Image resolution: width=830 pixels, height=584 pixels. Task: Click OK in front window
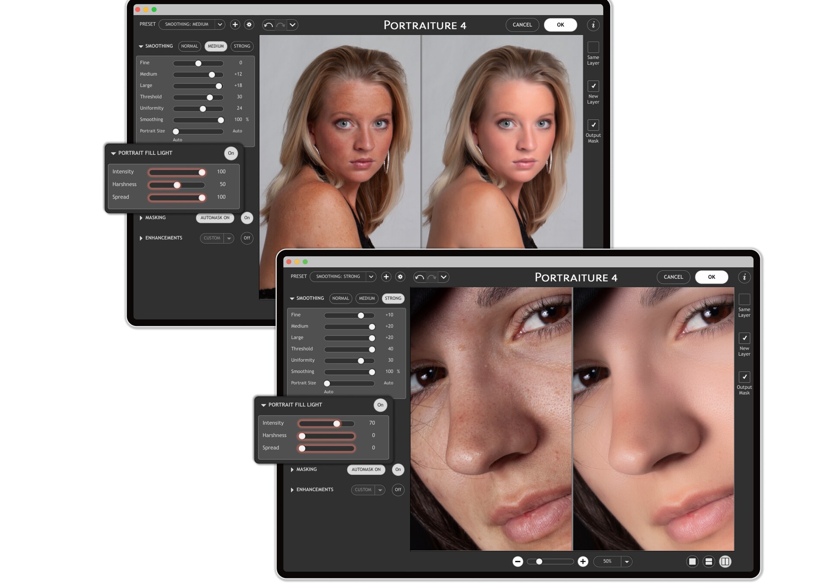tap(712, 277)
